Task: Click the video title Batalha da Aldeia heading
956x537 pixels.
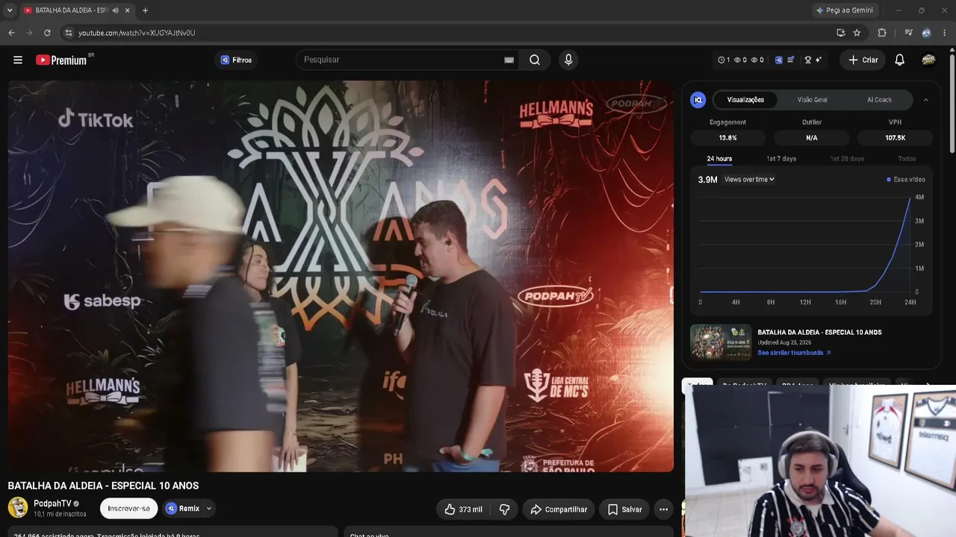Action: click(103, 486)
